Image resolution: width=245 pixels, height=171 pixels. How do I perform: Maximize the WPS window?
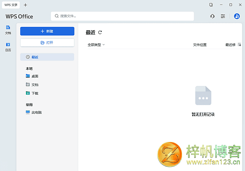pos(230,5)
